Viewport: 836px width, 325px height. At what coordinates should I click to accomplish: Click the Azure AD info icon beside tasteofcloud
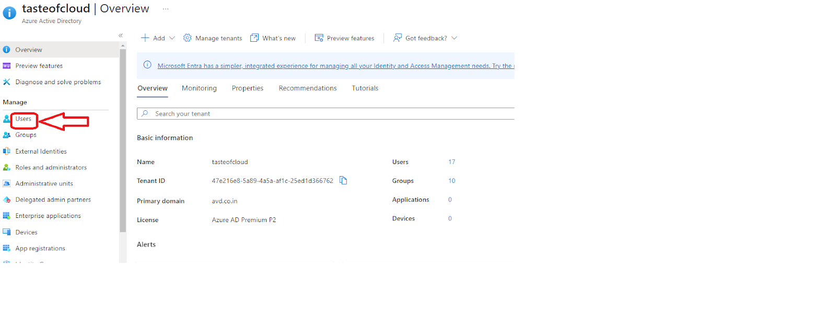9,13
